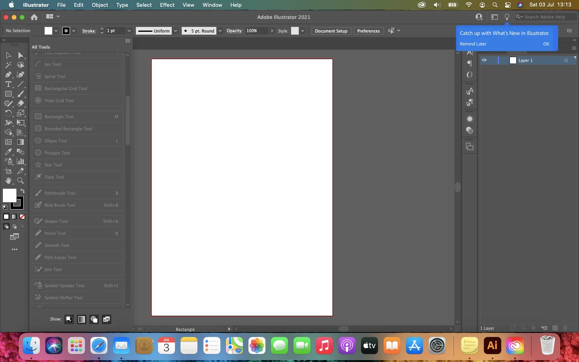Show fill and stroke controls toggle
This screenshot has width=579, height=362.
pos(69,319)
